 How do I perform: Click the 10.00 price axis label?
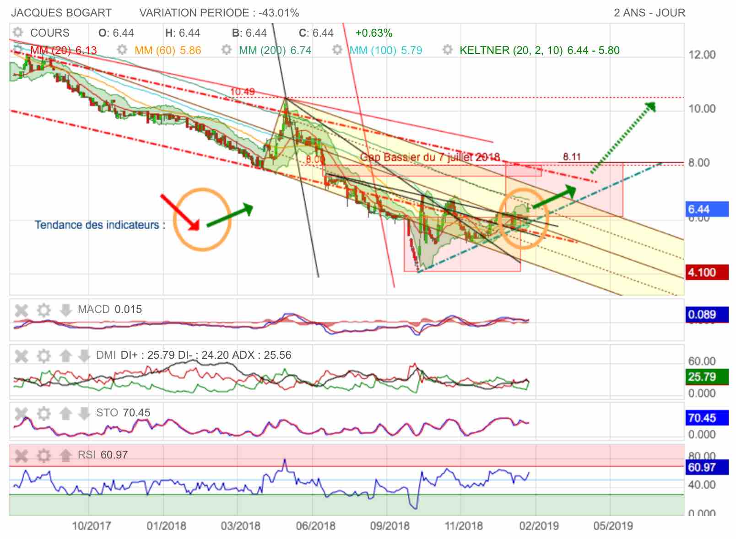[702, 109]
